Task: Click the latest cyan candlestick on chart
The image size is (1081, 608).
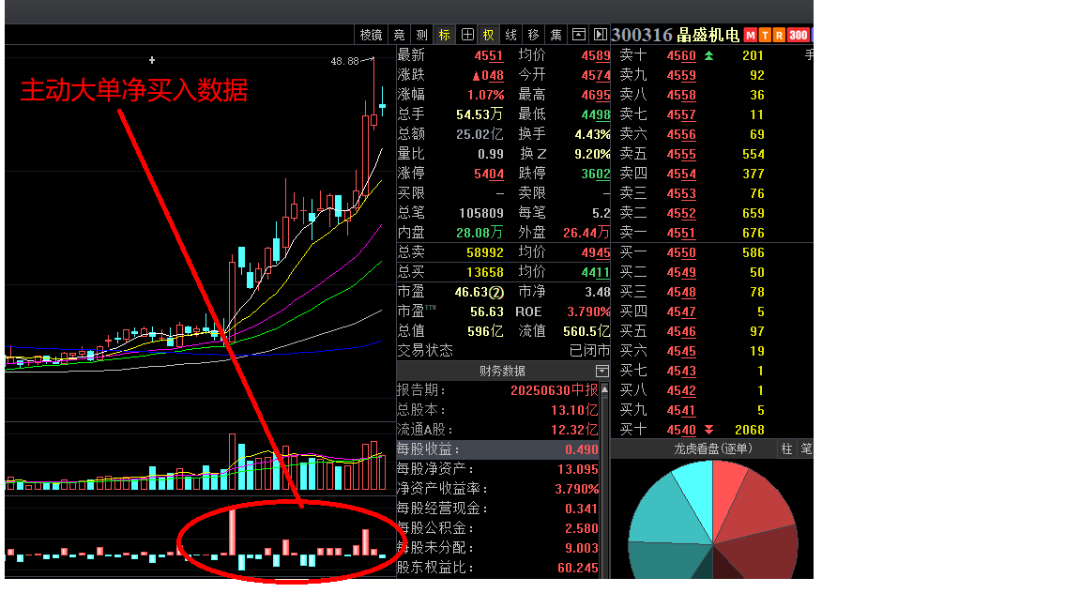Action: (x=382, y=103)
